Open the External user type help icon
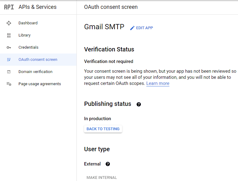The height and width of the screenshot is (181, 238). coord(108,164)
